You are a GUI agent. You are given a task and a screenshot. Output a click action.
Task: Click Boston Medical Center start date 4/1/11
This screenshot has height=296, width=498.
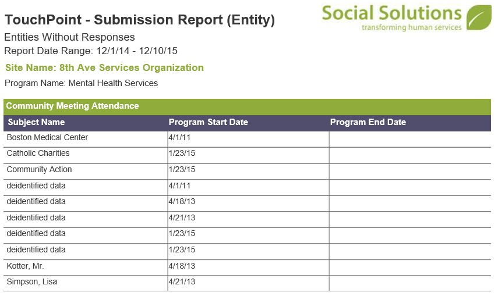pyautogui.click(x=179, y=137)
